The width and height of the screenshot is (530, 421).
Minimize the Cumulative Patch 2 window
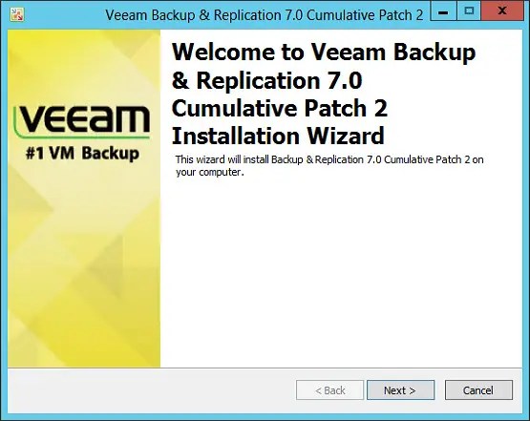[x=443, y=11]
